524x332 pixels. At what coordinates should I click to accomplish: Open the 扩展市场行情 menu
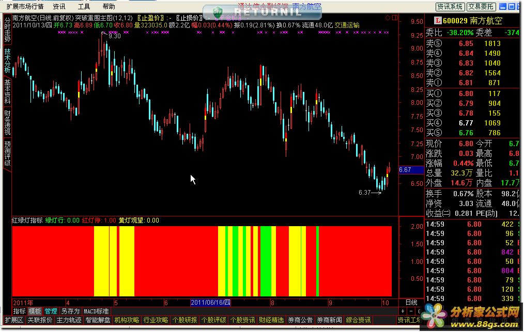25,6
